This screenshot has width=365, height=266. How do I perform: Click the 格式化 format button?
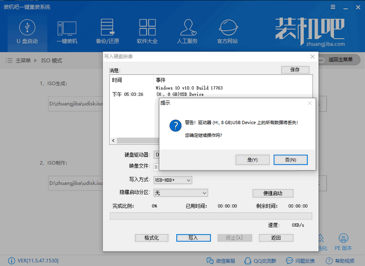pos(151,237)
